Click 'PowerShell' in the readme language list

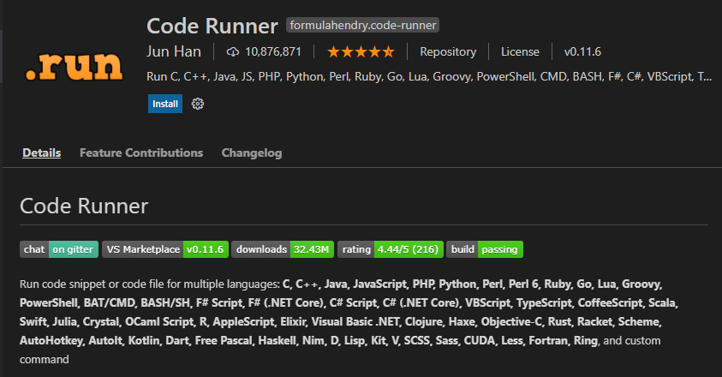click(x=49, y=302)
